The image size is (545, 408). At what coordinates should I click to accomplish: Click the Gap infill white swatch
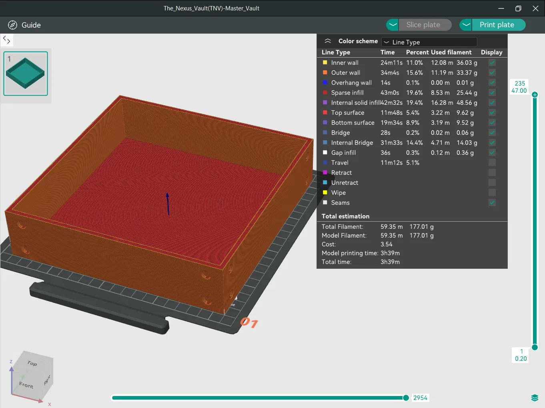(325, 152)
